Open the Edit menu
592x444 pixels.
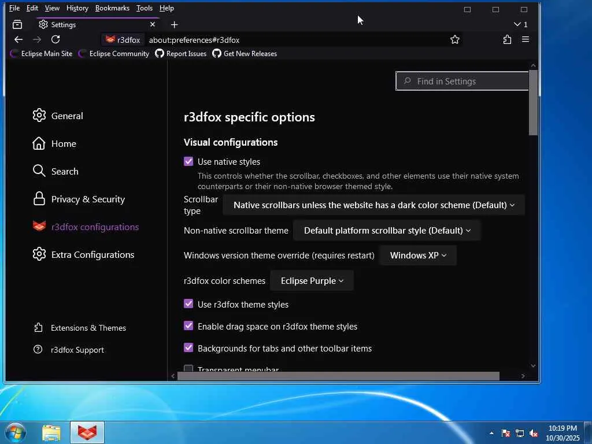32,8
